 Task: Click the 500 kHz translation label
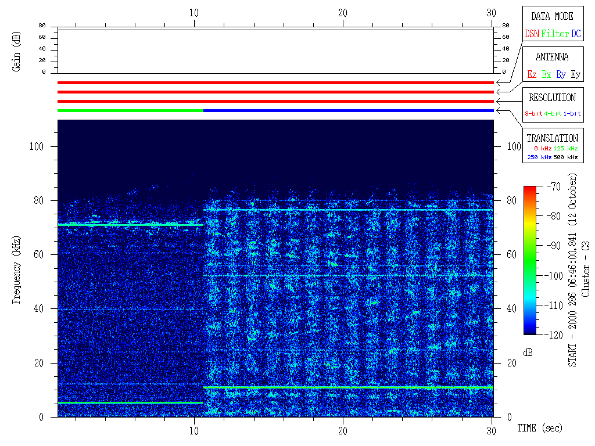[x=565, y=157]
